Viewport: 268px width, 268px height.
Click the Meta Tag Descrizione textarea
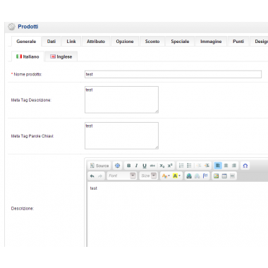[x=121, y=99]
